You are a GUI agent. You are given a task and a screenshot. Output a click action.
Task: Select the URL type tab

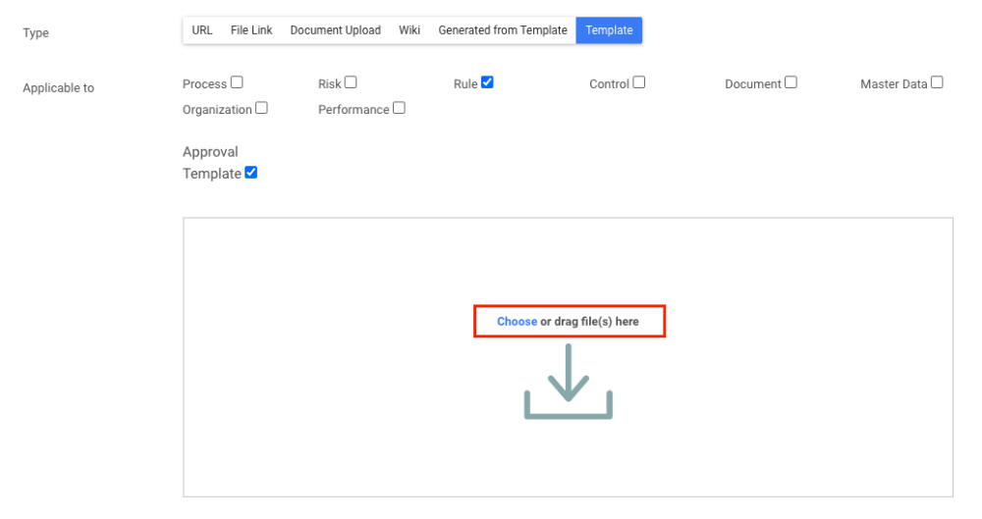(x=202, y=30)
